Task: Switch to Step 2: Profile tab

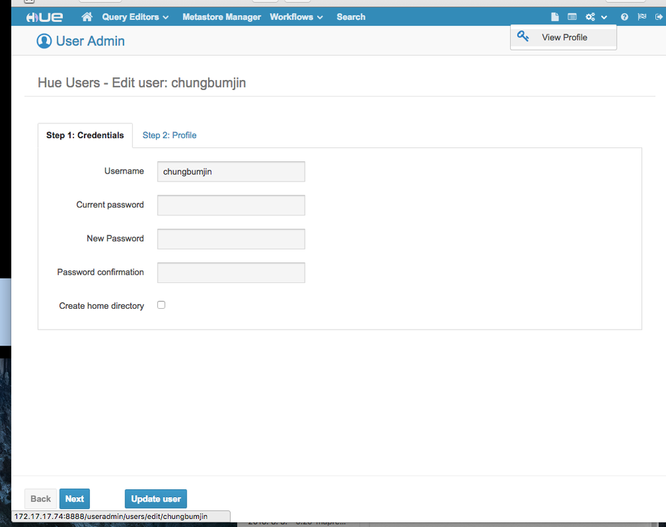Action: coord(169,135)
